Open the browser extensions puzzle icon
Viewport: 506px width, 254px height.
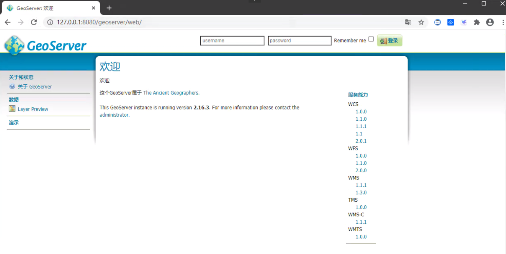(x=477, y=22)
